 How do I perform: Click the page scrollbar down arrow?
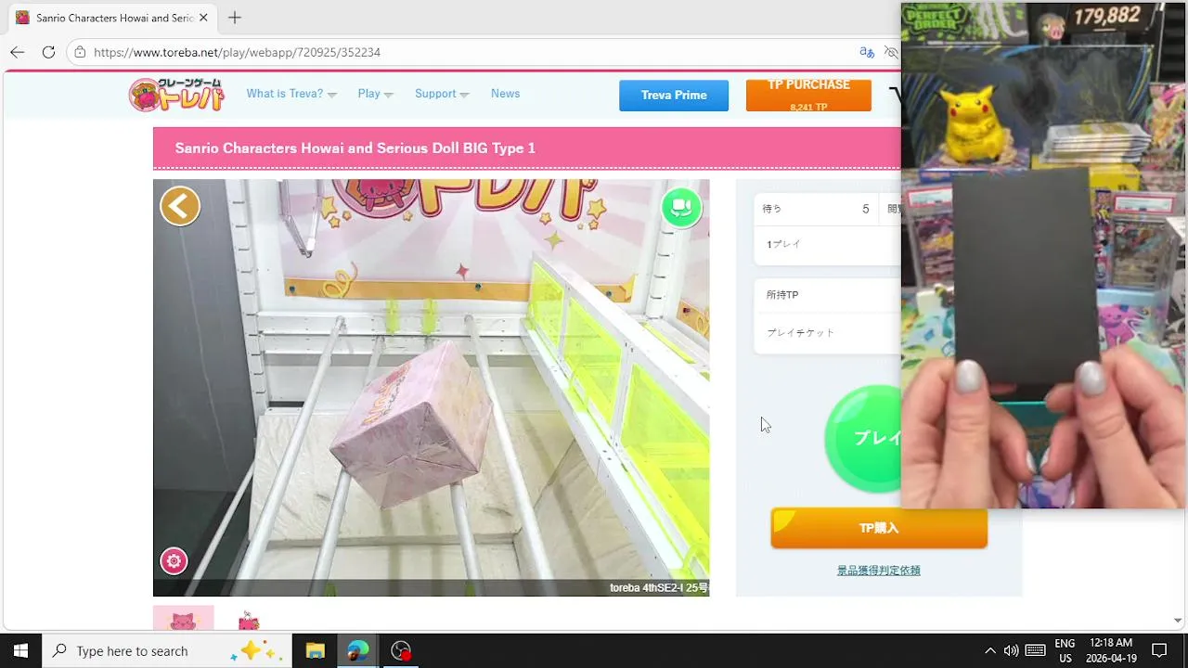click(1178, 620)
